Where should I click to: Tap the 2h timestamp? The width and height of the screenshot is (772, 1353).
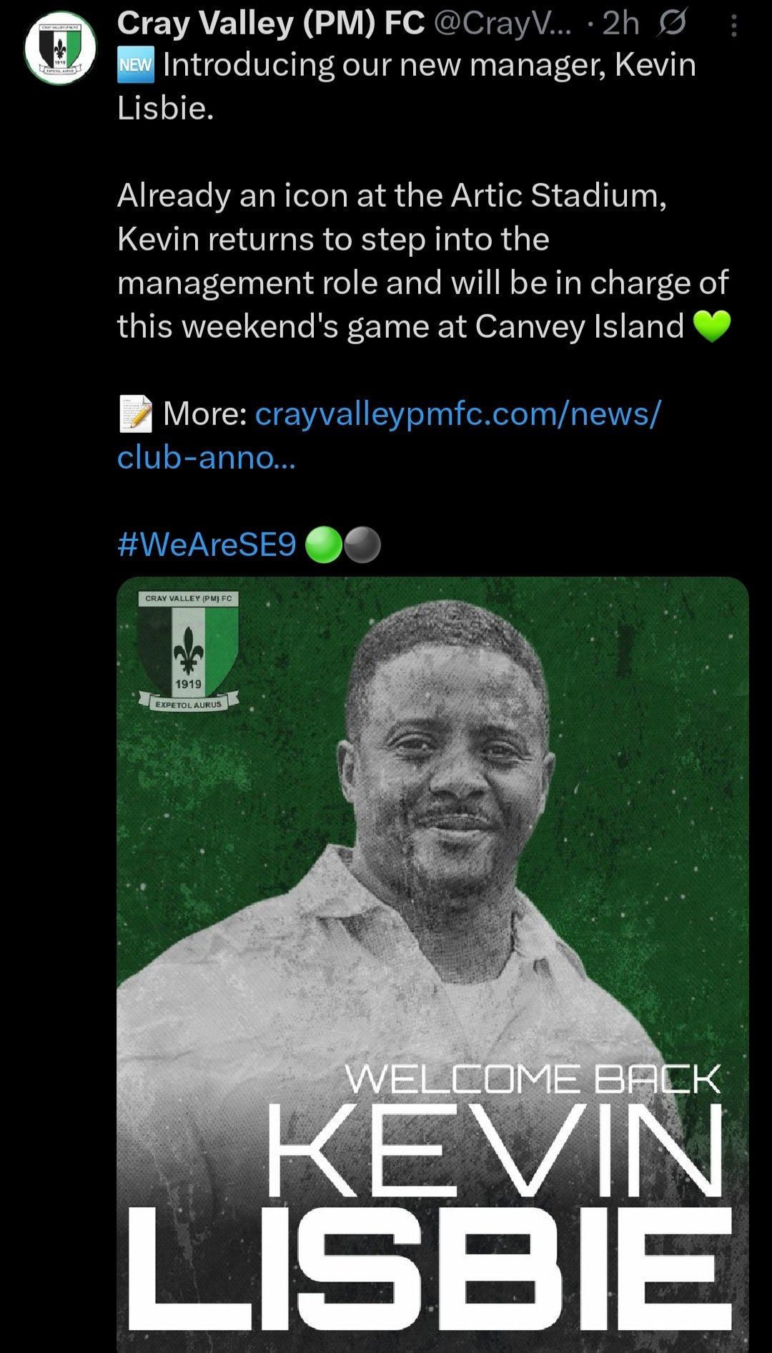pyautogui.click(x=620, y=24)
